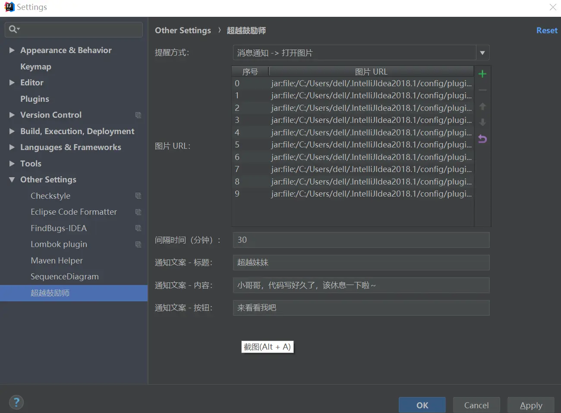Open help via question mark icon

[x=16, y=403]
